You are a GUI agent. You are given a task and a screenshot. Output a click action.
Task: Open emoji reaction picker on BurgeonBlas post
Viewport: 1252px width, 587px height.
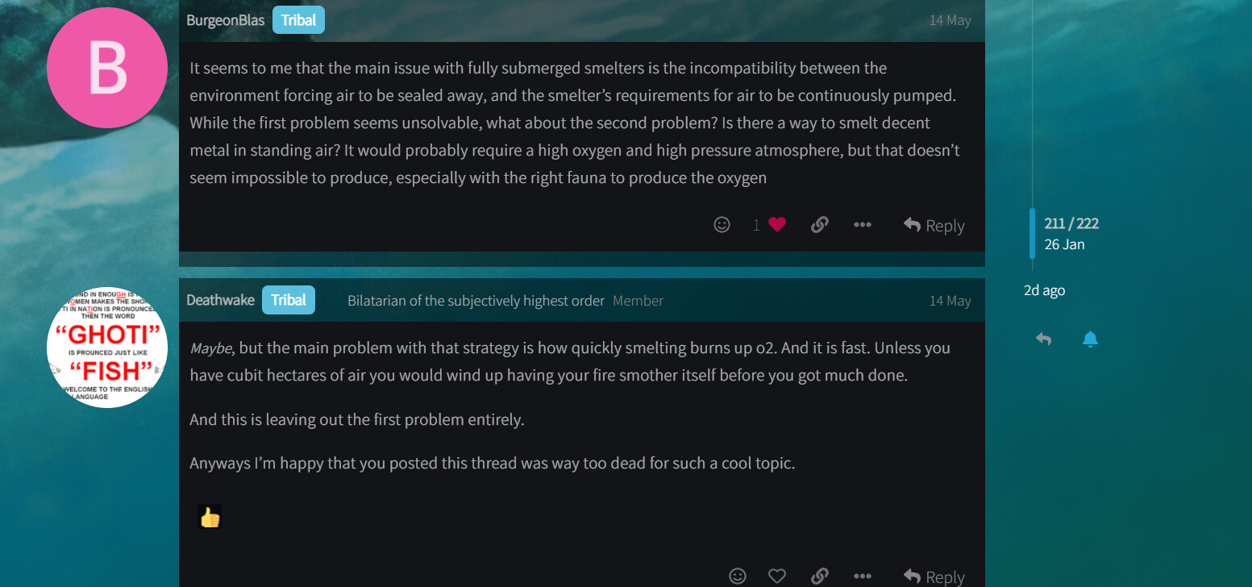click(722, 225)
